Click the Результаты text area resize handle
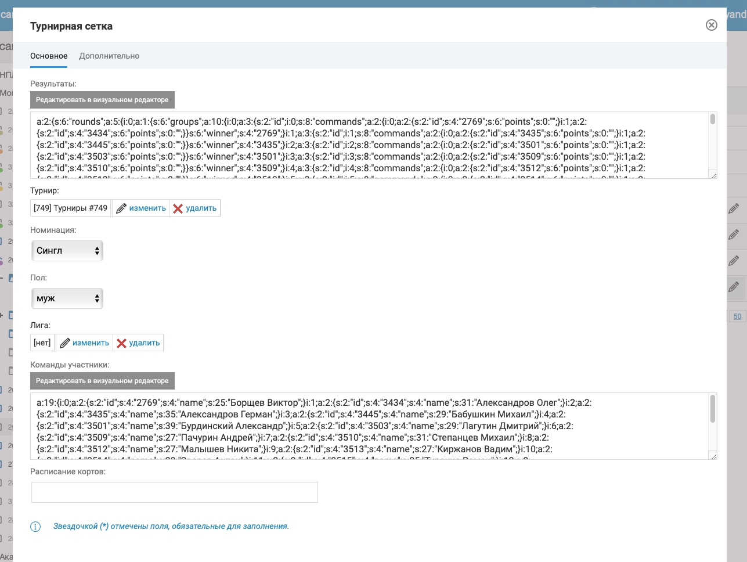 click(714, 175)
